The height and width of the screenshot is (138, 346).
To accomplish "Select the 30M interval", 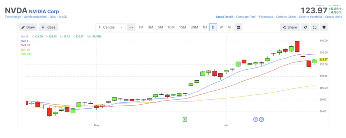I will point(194,27).
